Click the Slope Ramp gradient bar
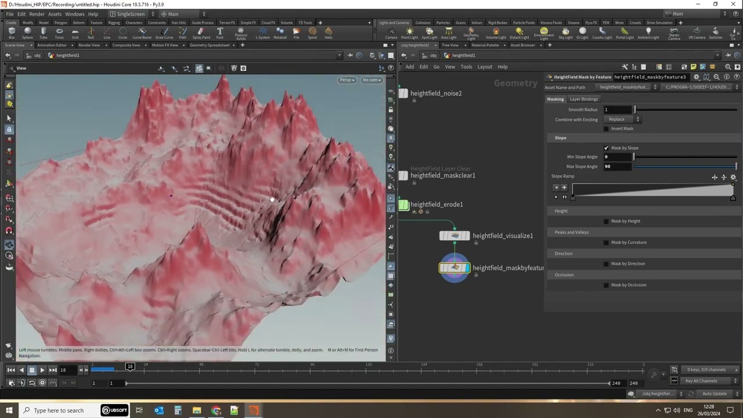The width and height of the screenshot is (743, 418). click(x=652, y=189)
